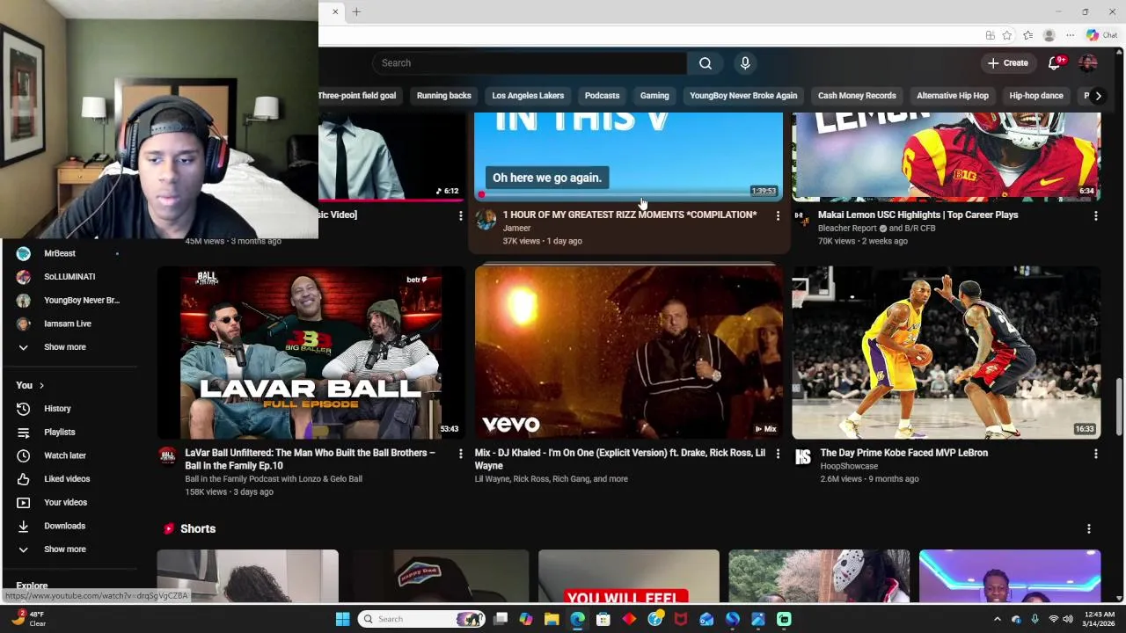This screenshot has width=1126, height=633.
Task: Open Windows Start menu
Action: (x=342, y=619)
